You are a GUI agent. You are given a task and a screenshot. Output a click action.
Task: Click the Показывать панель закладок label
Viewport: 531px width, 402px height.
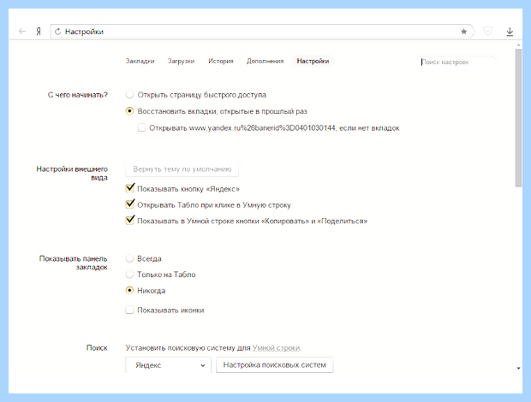pyautogui.click(x=74, y=263)
